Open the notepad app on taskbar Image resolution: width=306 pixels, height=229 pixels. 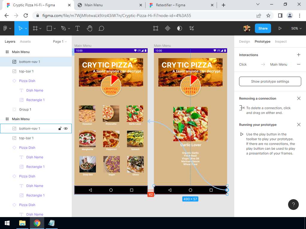point(51,223)
